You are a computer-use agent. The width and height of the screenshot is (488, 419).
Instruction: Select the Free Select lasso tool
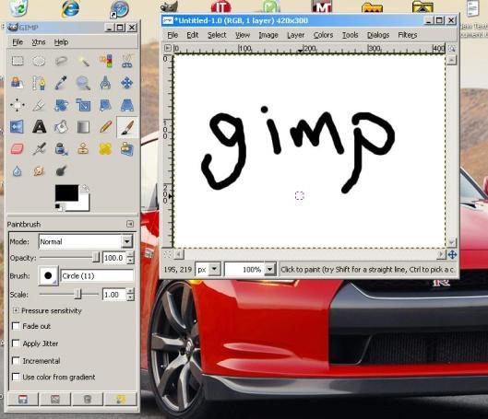pos(61,61)
